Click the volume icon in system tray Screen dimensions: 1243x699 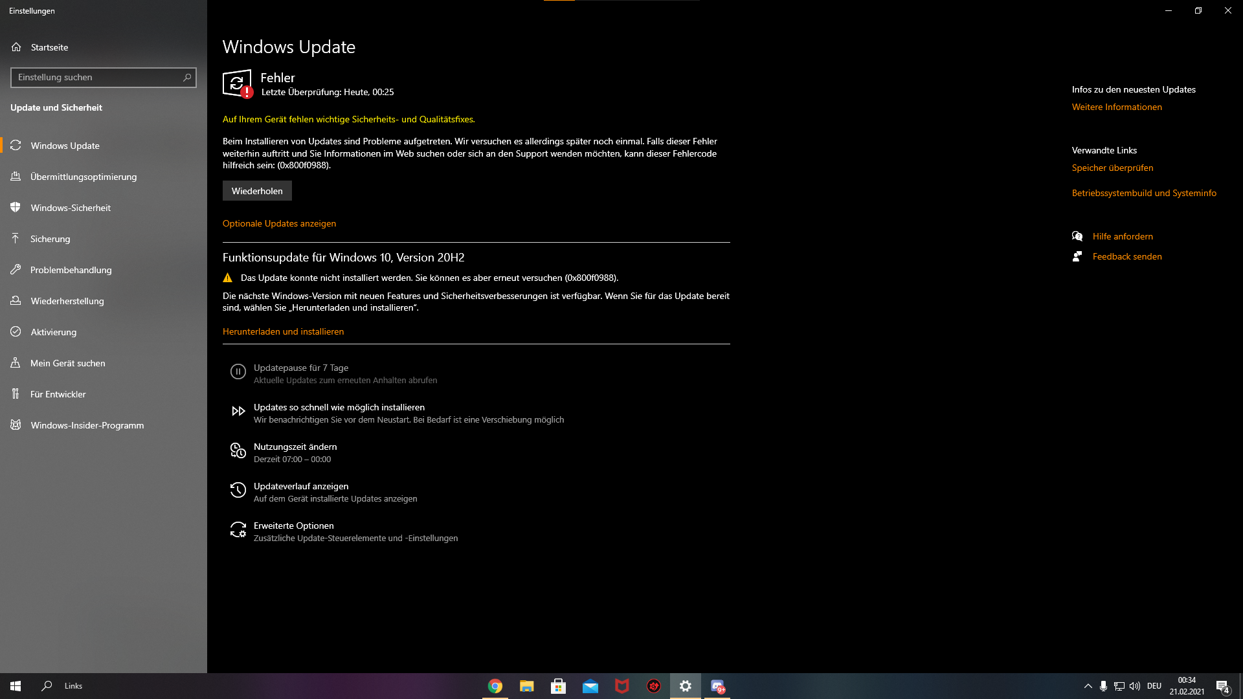1135,686
